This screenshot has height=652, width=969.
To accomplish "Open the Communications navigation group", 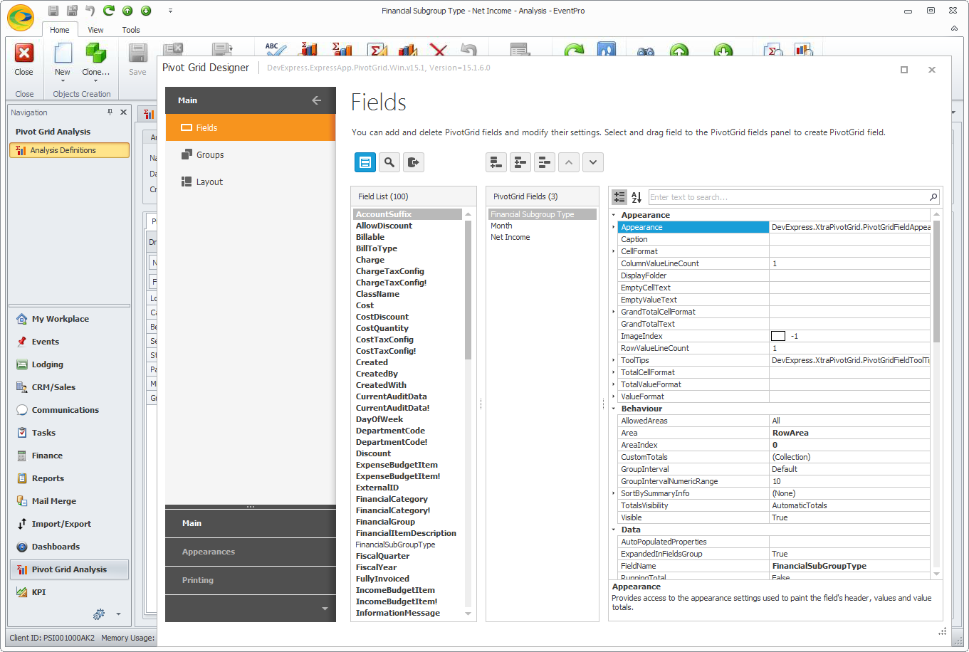I will (66, 410).
